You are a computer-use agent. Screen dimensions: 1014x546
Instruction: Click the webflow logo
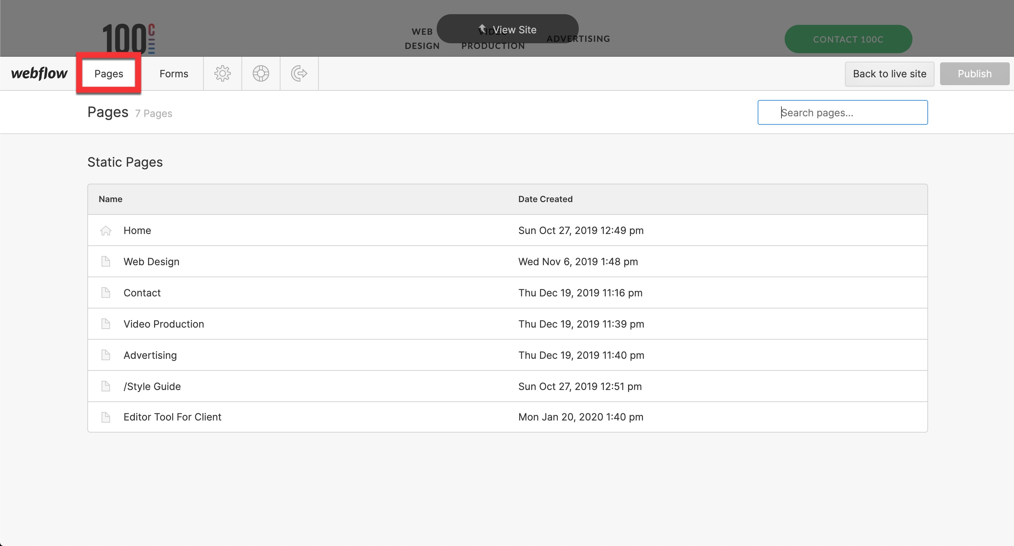point(39,73)
